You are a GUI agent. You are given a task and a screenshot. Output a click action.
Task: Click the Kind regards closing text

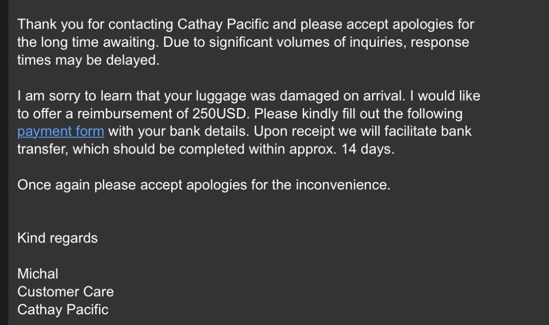57,238
